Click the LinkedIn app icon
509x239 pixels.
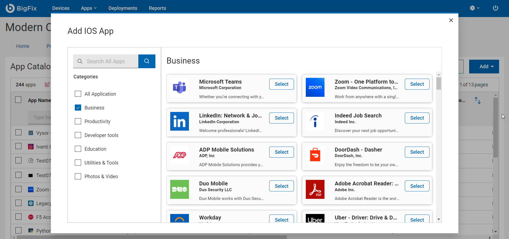179,121
